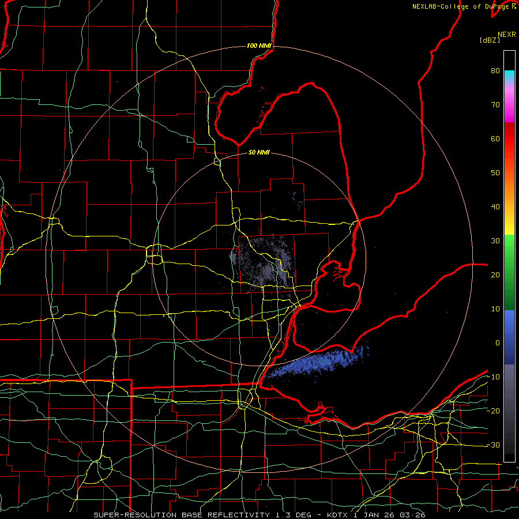Click the -20 value on the dBZ scale
Viewport: 519px width, 519px height.
tap(493, 411)
